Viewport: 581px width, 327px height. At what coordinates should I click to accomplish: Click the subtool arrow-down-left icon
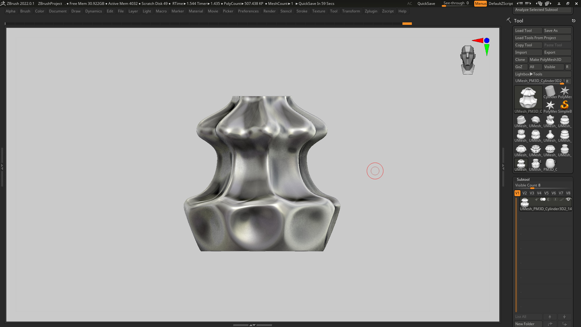[536, 199]
